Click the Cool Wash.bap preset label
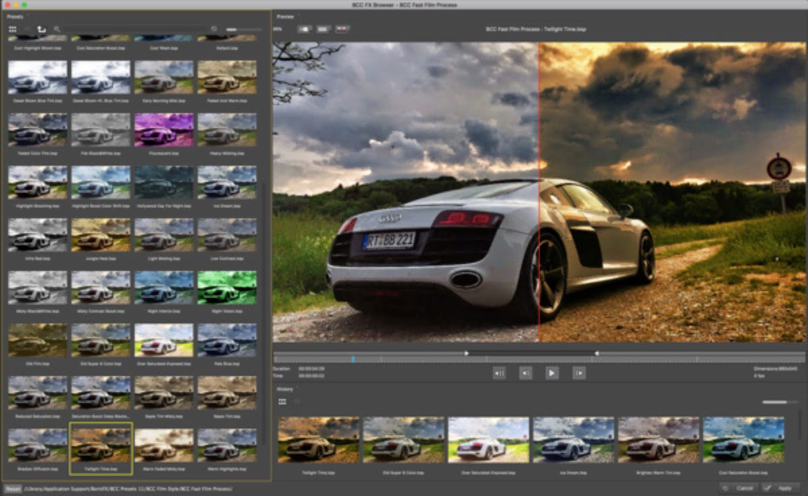This screenshot has width=808, height=496. 164,48
